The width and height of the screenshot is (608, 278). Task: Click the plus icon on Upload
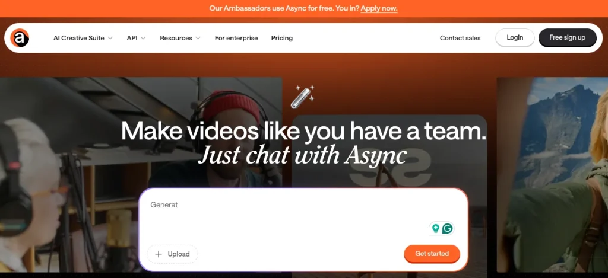[x=158, y=254]
